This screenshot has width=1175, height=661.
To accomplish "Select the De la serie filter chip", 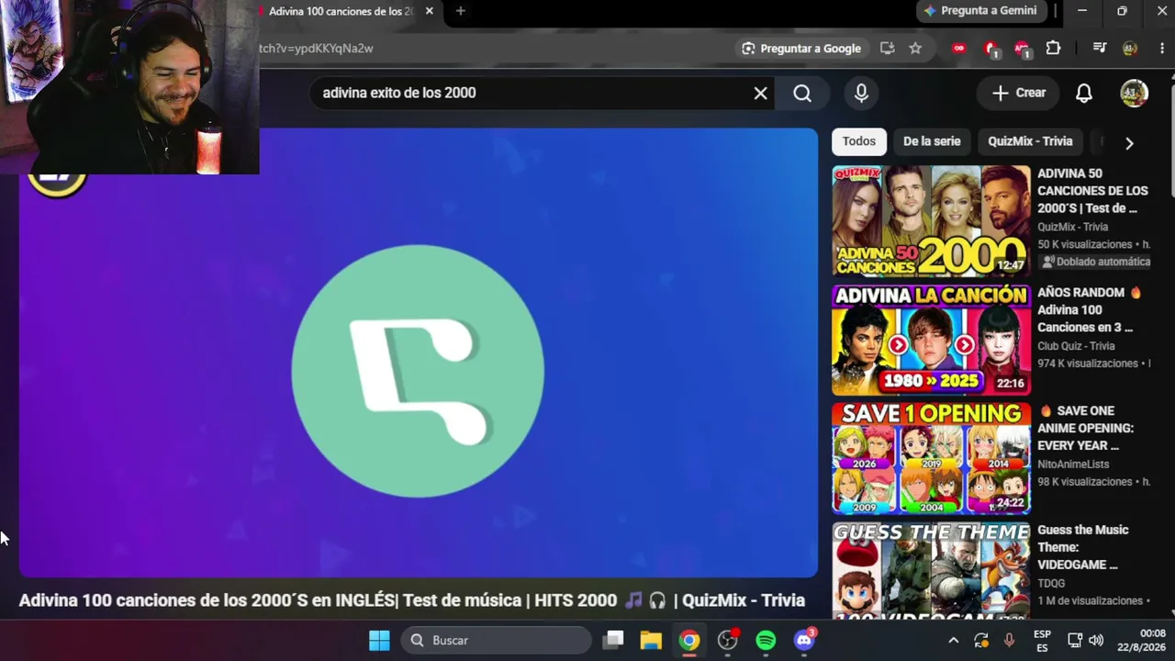I will pyautogui.click(x=932, y=141).
